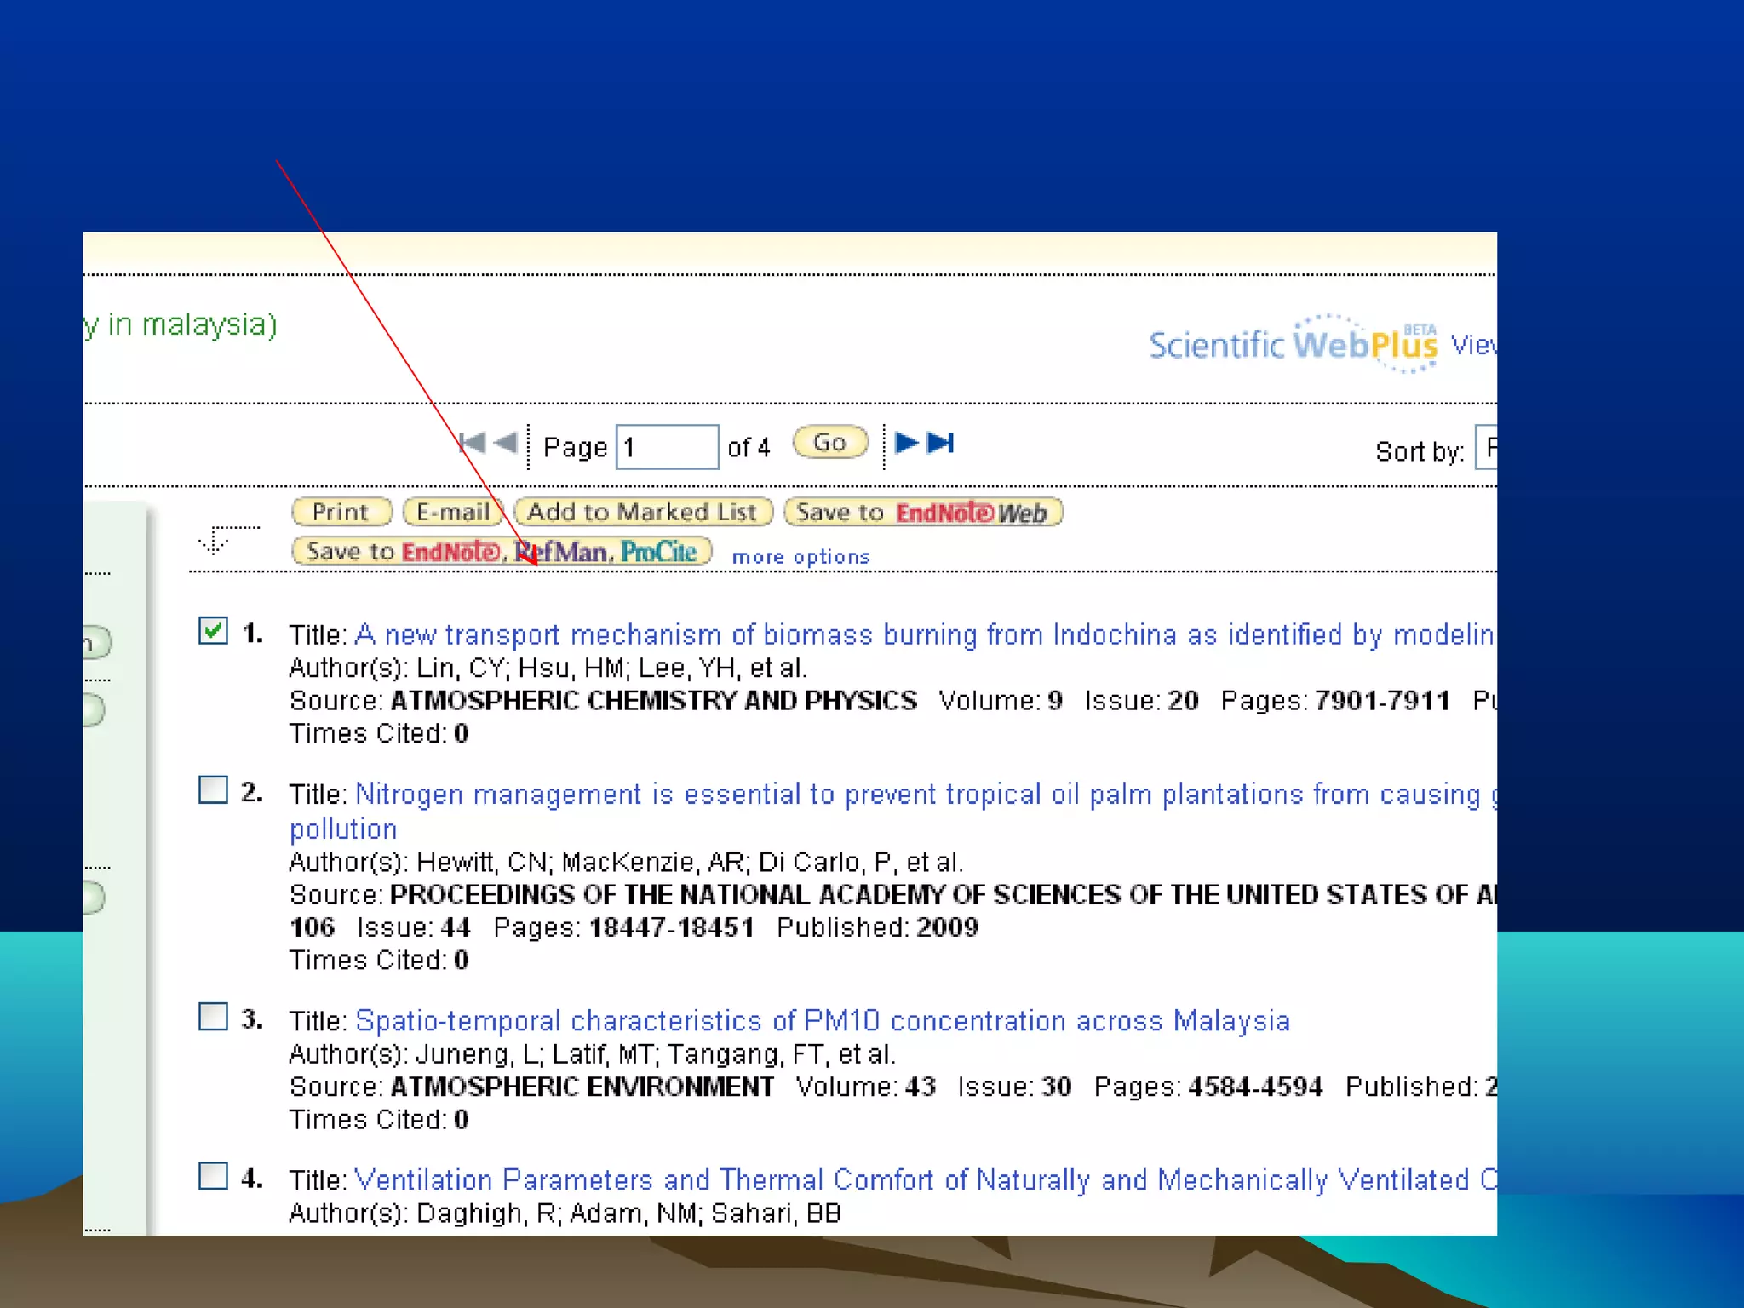This screenshot has width=1744, height=1308.
Task: Click the Scientific WebPlus logo
Action: tap(1293, 344)
